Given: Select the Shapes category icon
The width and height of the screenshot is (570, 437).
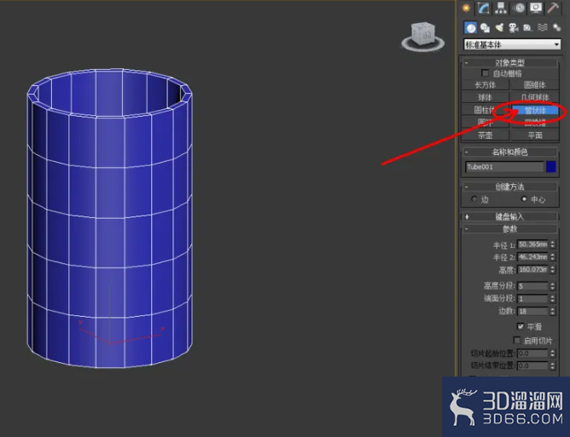Looking at the screenshot, I should click(485, 27).
